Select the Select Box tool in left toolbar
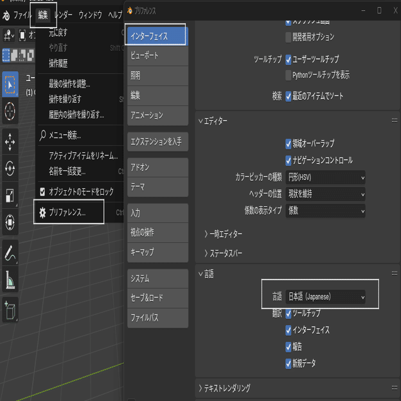 tap(10, 84)
